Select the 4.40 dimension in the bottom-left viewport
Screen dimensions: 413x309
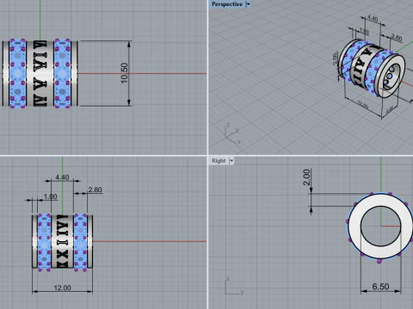pos(62,178)
